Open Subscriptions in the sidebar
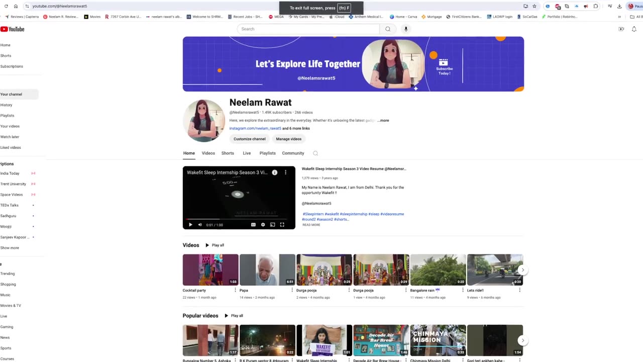Viewport: 643px width, 362px height. [12, 66]
